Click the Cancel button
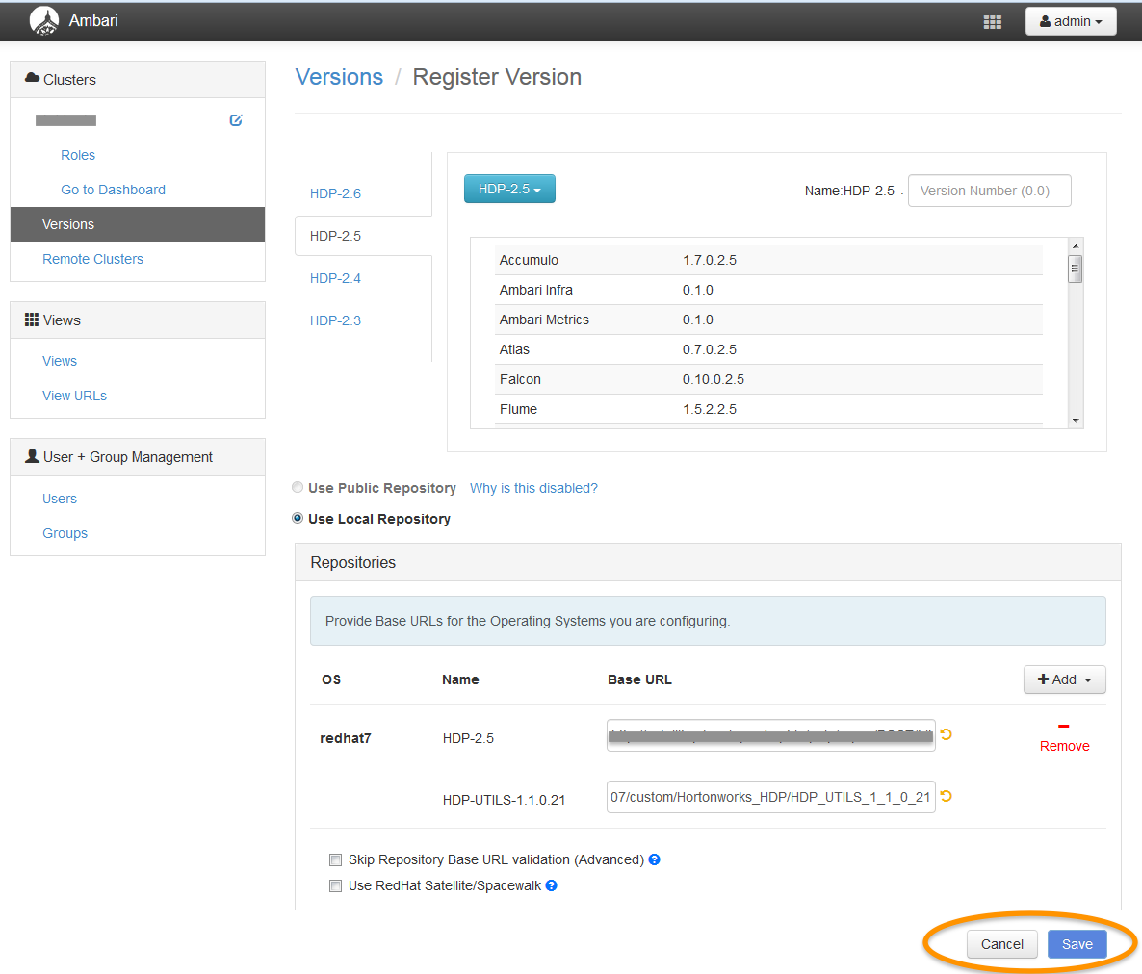The image size is (1142, 974). coord(1001,944)
